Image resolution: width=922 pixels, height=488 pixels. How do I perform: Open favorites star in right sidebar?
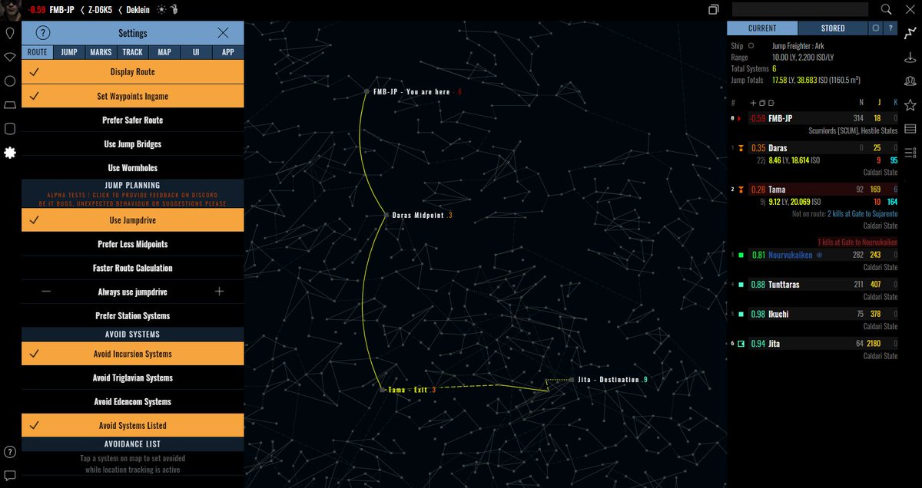[910, 104]
